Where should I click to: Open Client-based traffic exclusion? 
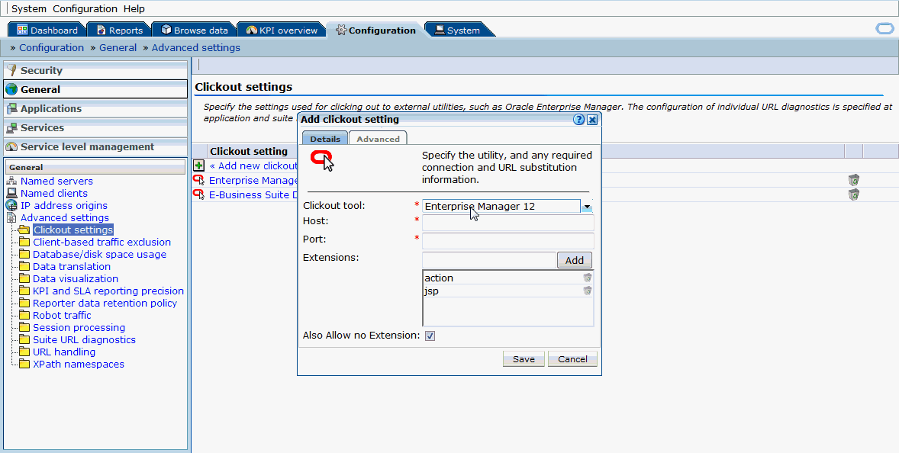pos(101,242)
